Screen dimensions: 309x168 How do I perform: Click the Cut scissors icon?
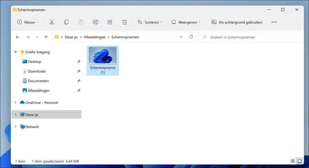pyautogui.click(x=51, y=22)
